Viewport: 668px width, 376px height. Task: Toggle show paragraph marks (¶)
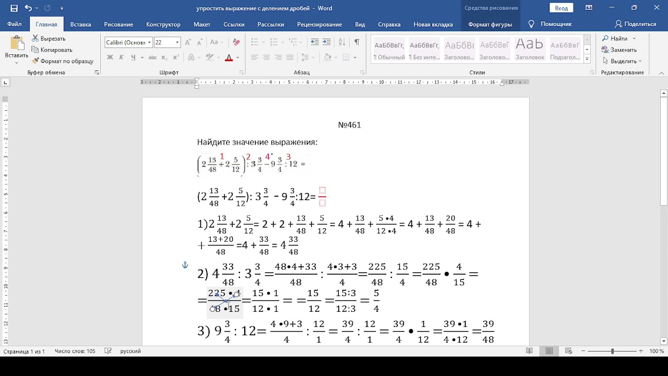coord(357,42)
